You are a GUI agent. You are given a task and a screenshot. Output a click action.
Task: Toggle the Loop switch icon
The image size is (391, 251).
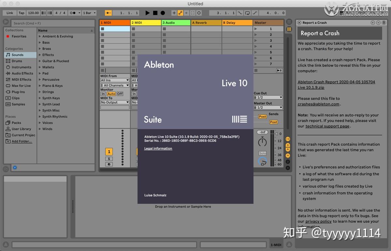247,13
